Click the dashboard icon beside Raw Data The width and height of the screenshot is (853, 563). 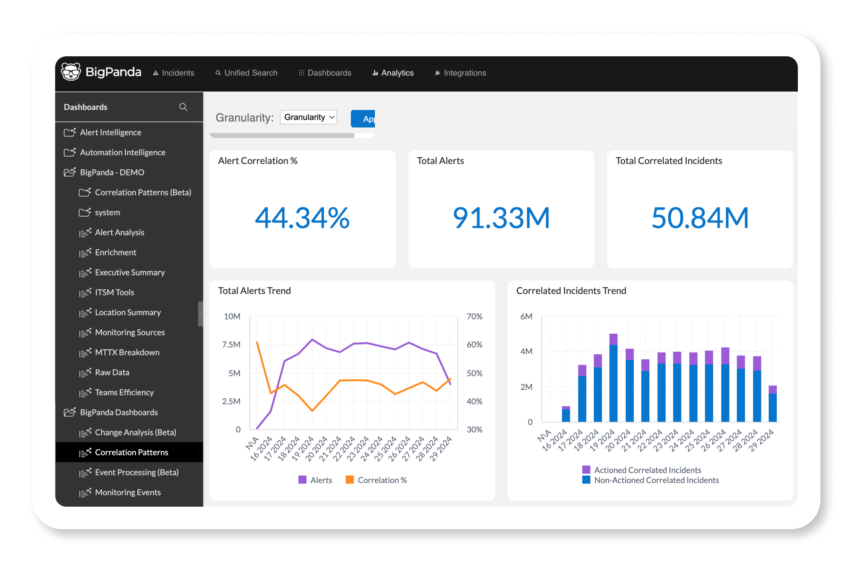[x=85, y=372]
